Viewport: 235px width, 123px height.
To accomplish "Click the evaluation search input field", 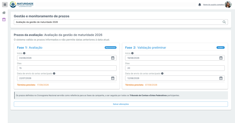I will tap(121, 22).
